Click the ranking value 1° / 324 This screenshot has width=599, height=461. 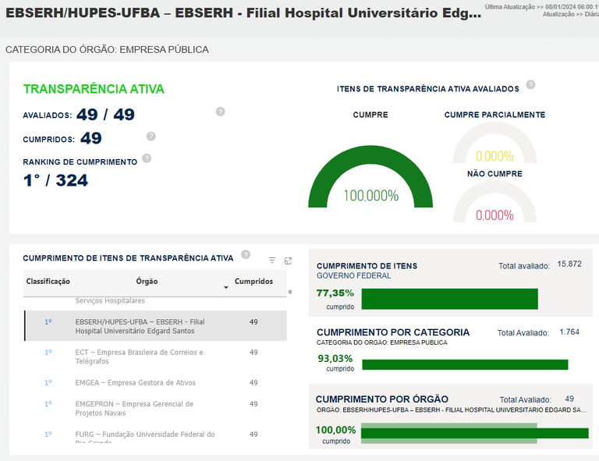coord(56,180)
